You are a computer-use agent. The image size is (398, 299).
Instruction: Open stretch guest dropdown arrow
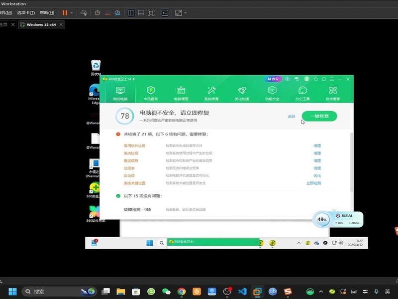coord(186,13)
